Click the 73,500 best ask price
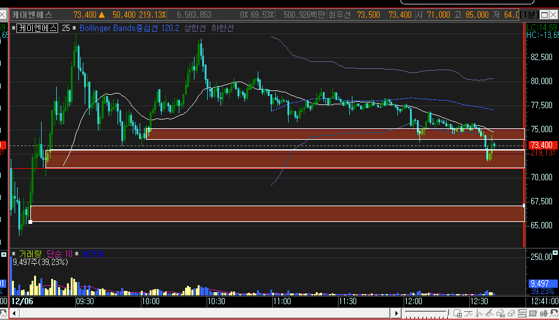This screenshot has height=320, width=559. (x=368, y=15)
